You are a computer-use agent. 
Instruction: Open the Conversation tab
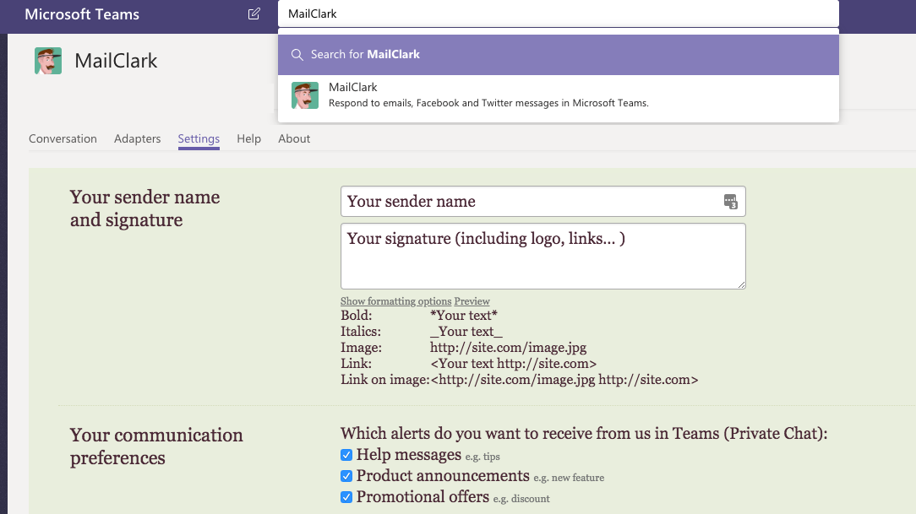click(x=63, y=139)
